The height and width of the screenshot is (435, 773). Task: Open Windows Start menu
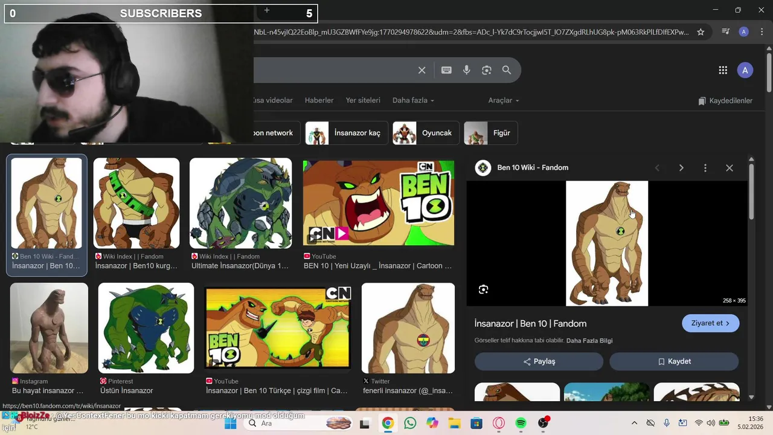(230, 424)
